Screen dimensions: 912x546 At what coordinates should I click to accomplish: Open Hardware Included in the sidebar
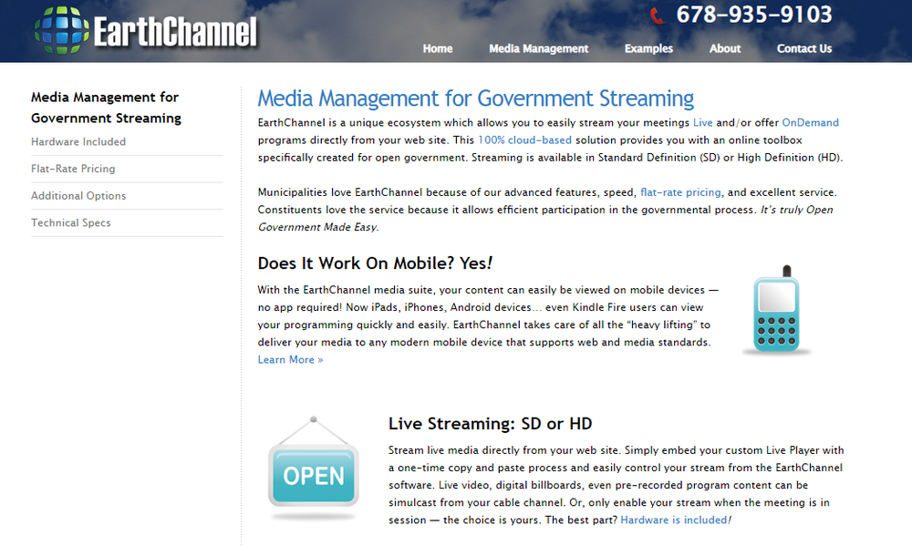(x=78, y=142)
